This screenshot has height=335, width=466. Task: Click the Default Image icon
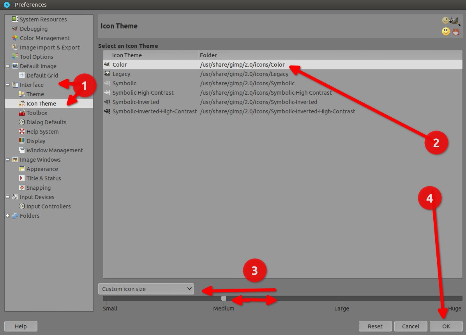(x=15, y=66)
